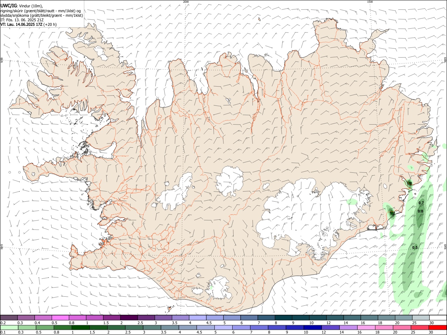This screenshot has height=335, width=447.
Task: Pick bottom-row swatch between 25 and 30
Action: (420, 327)
